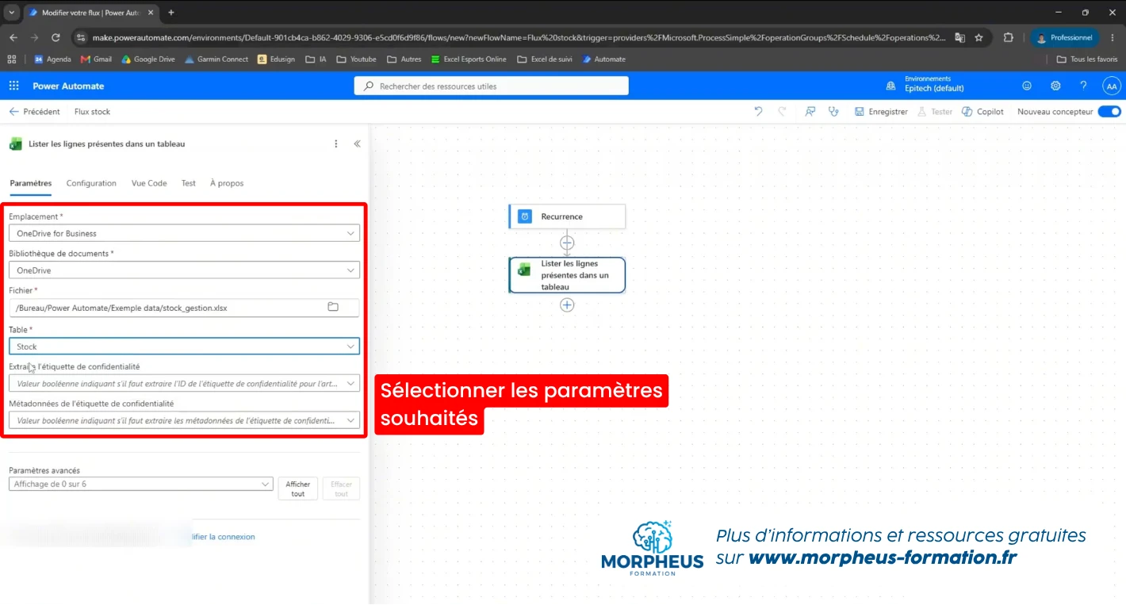Open the Copilot panel
The height and width of the screenshot is (609, 1126).
click(982, 112)
